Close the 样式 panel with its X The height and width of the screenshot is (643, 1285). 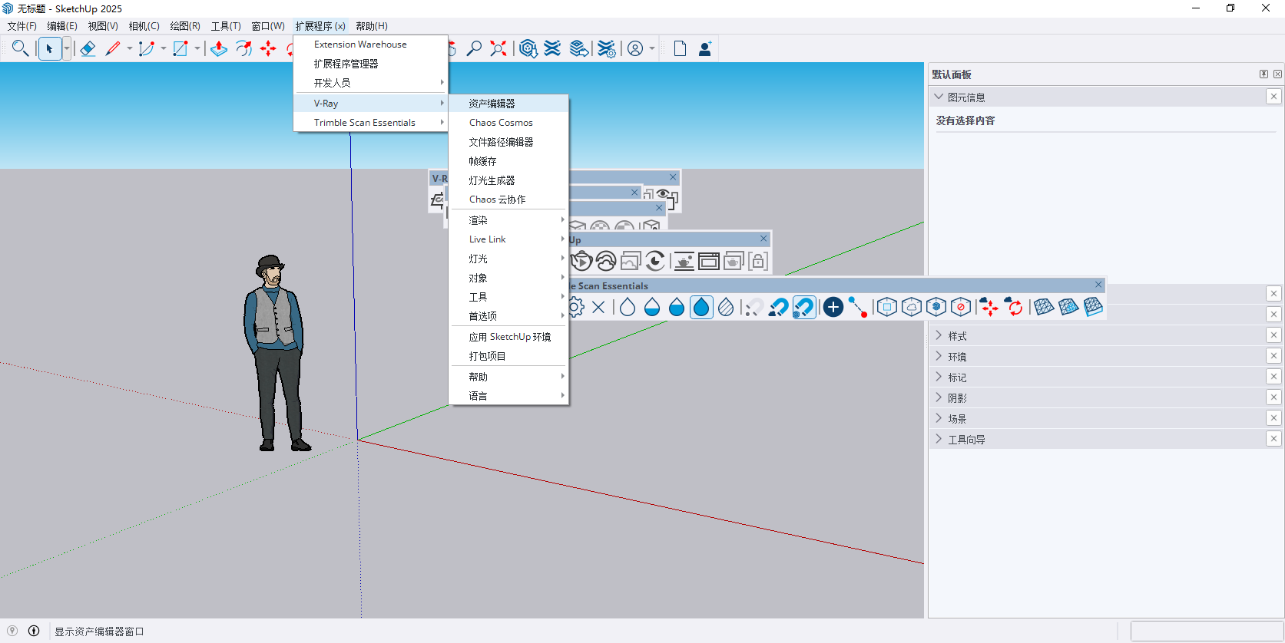[1273, 335]
